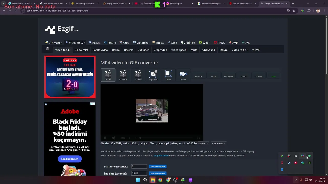
Task: Enter fullscreen in the video player
Action: point(198,138)
